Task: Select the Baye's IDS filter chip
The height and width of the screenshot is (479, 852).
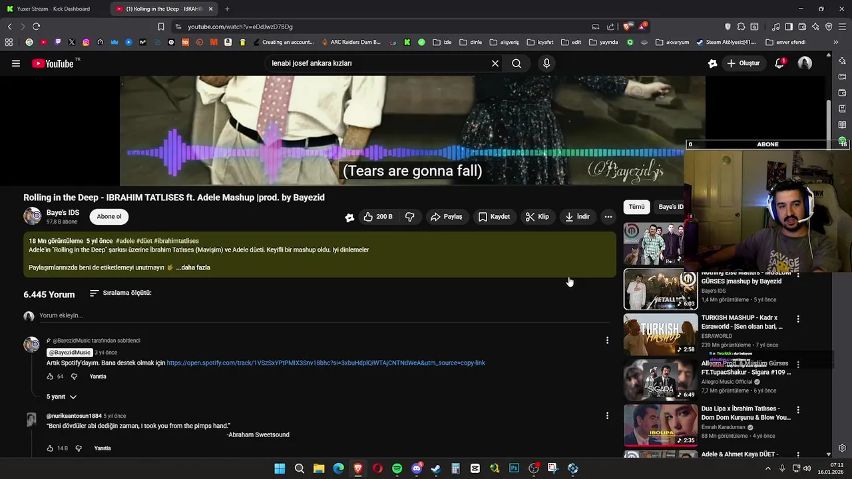Action: pos(670,207)
